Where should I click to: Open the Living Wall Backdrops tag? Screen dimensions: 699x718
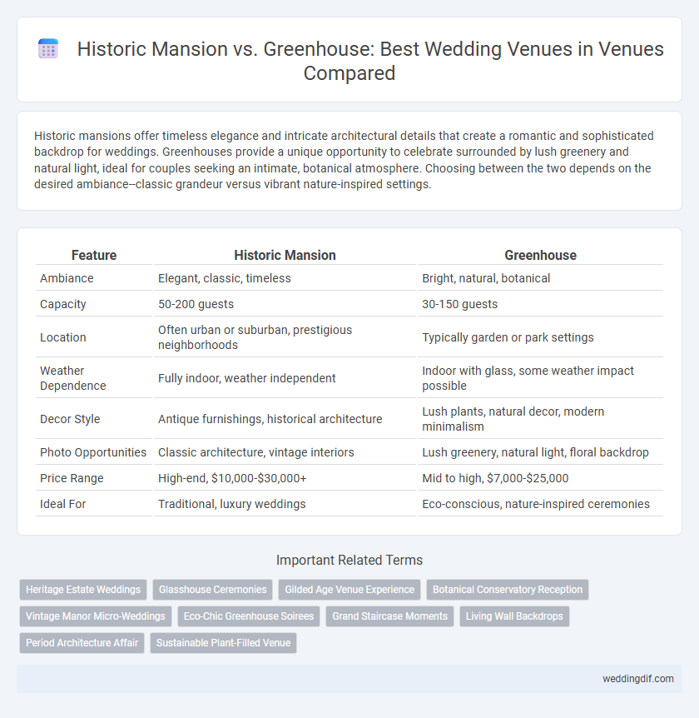coord(514,616)
